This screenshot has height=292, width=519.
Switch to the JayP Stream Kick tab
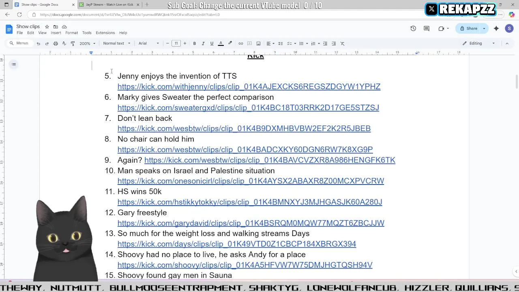tap(109, 4)
